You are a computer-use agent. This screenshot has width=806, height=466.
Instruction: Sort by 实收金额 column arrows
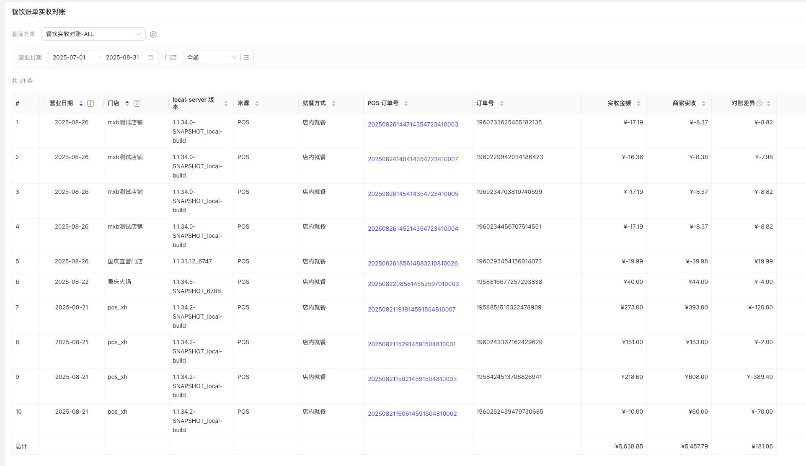pyautogui.click(x=638, y=103)
